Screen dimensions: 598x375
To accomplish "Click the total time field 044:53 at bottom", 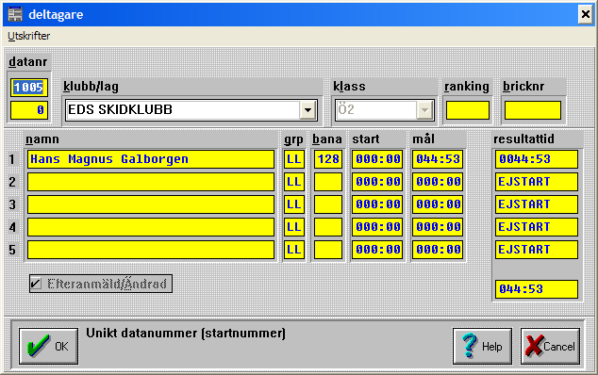I will coord(537,289).
